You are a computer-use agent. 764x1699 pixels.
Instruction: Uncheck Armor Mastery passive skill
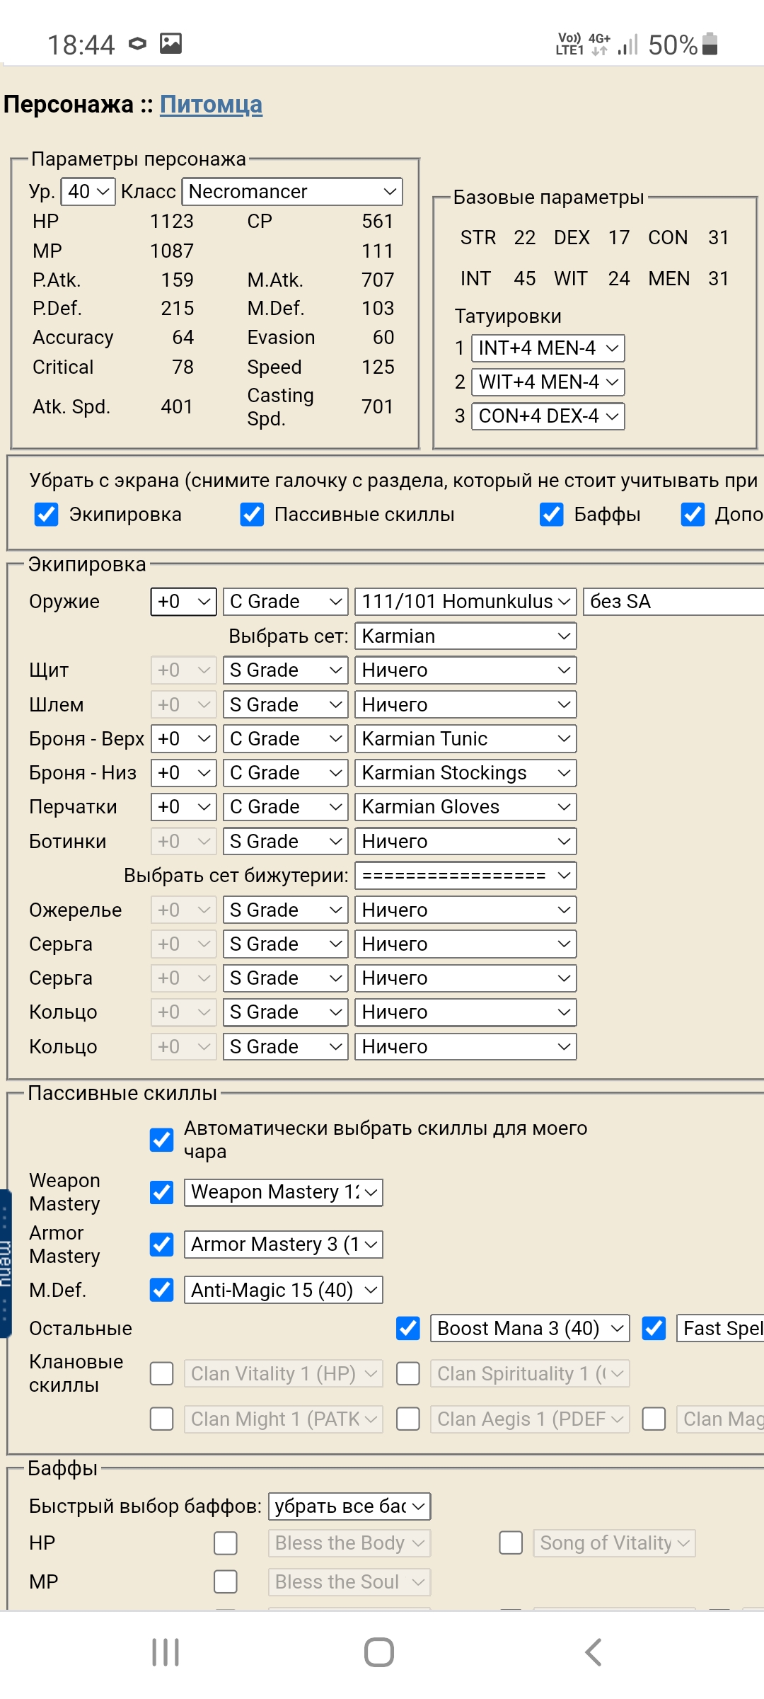pyautogui.click(x=162, y=1245)
